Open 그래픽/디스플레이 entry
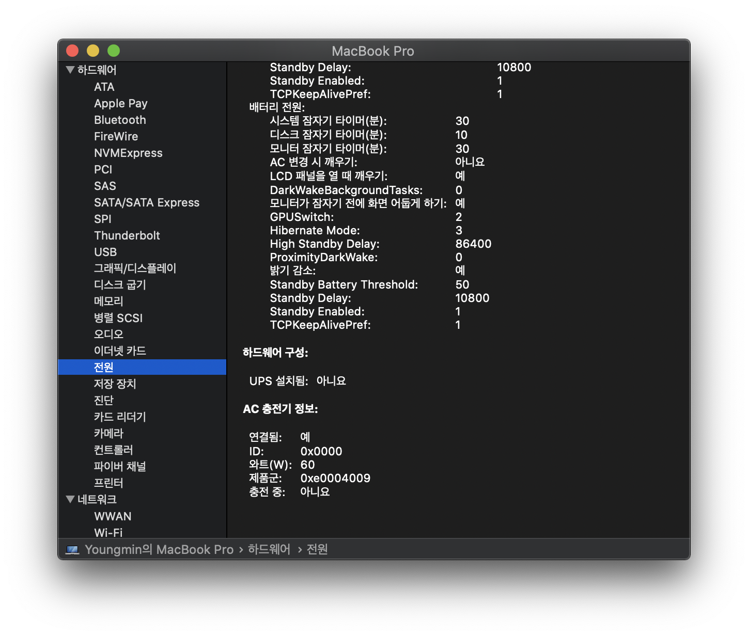748x636 pixels. click(135, 268)
